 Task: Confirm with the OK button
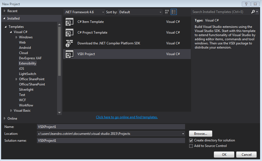224,154
